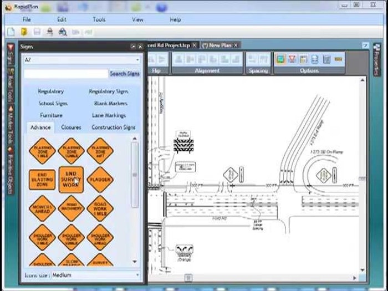The height and width of the screenshot is (291, 388).
Task: Open the Lane Markings category
Action: 109,115
